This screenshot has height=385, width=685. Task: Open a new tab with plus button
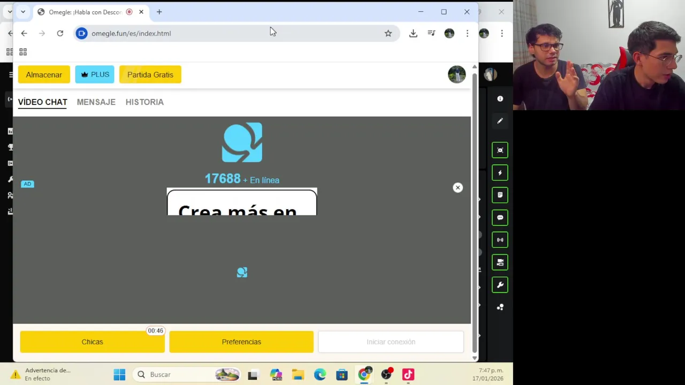(159, 12)
